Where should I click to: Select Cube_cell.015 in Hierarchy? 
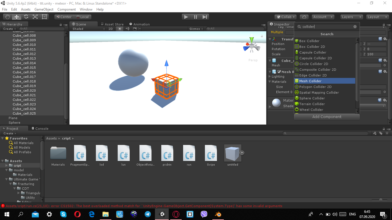pos(24,68)
